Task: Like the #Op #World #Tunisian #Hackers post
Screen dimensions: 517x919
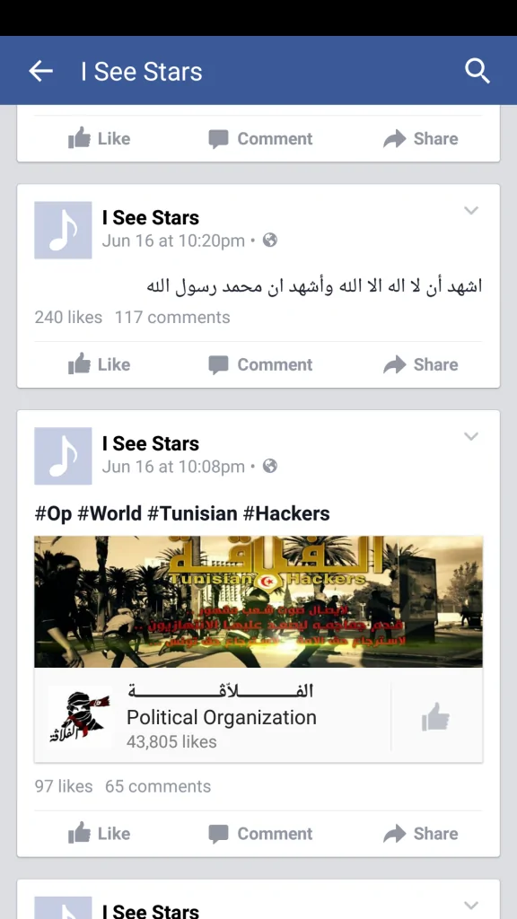Action: point(99,834)
